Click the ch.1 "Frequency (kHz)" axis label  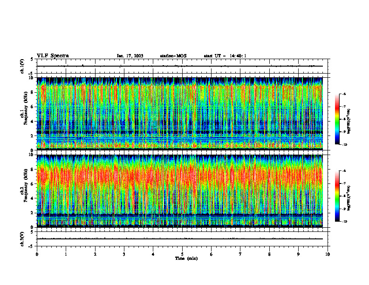pos(26,109)
